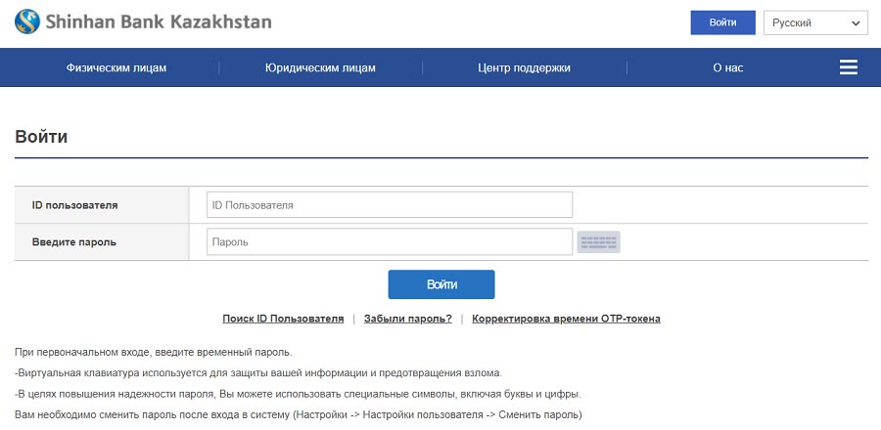Click the Войти button in the header
Viewport: 881px width, 430px height.
click(x=722, y=22)
